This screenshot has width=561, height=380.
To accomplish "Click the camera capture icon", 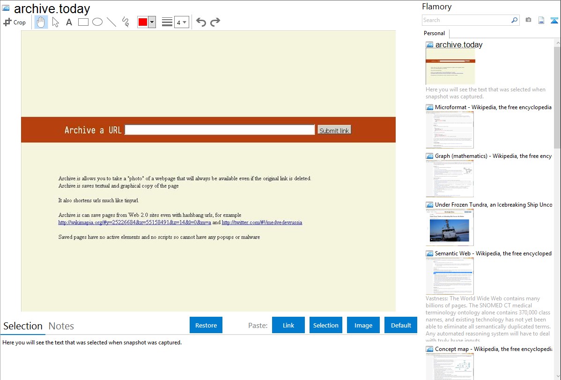I will (x=528, y=20).
